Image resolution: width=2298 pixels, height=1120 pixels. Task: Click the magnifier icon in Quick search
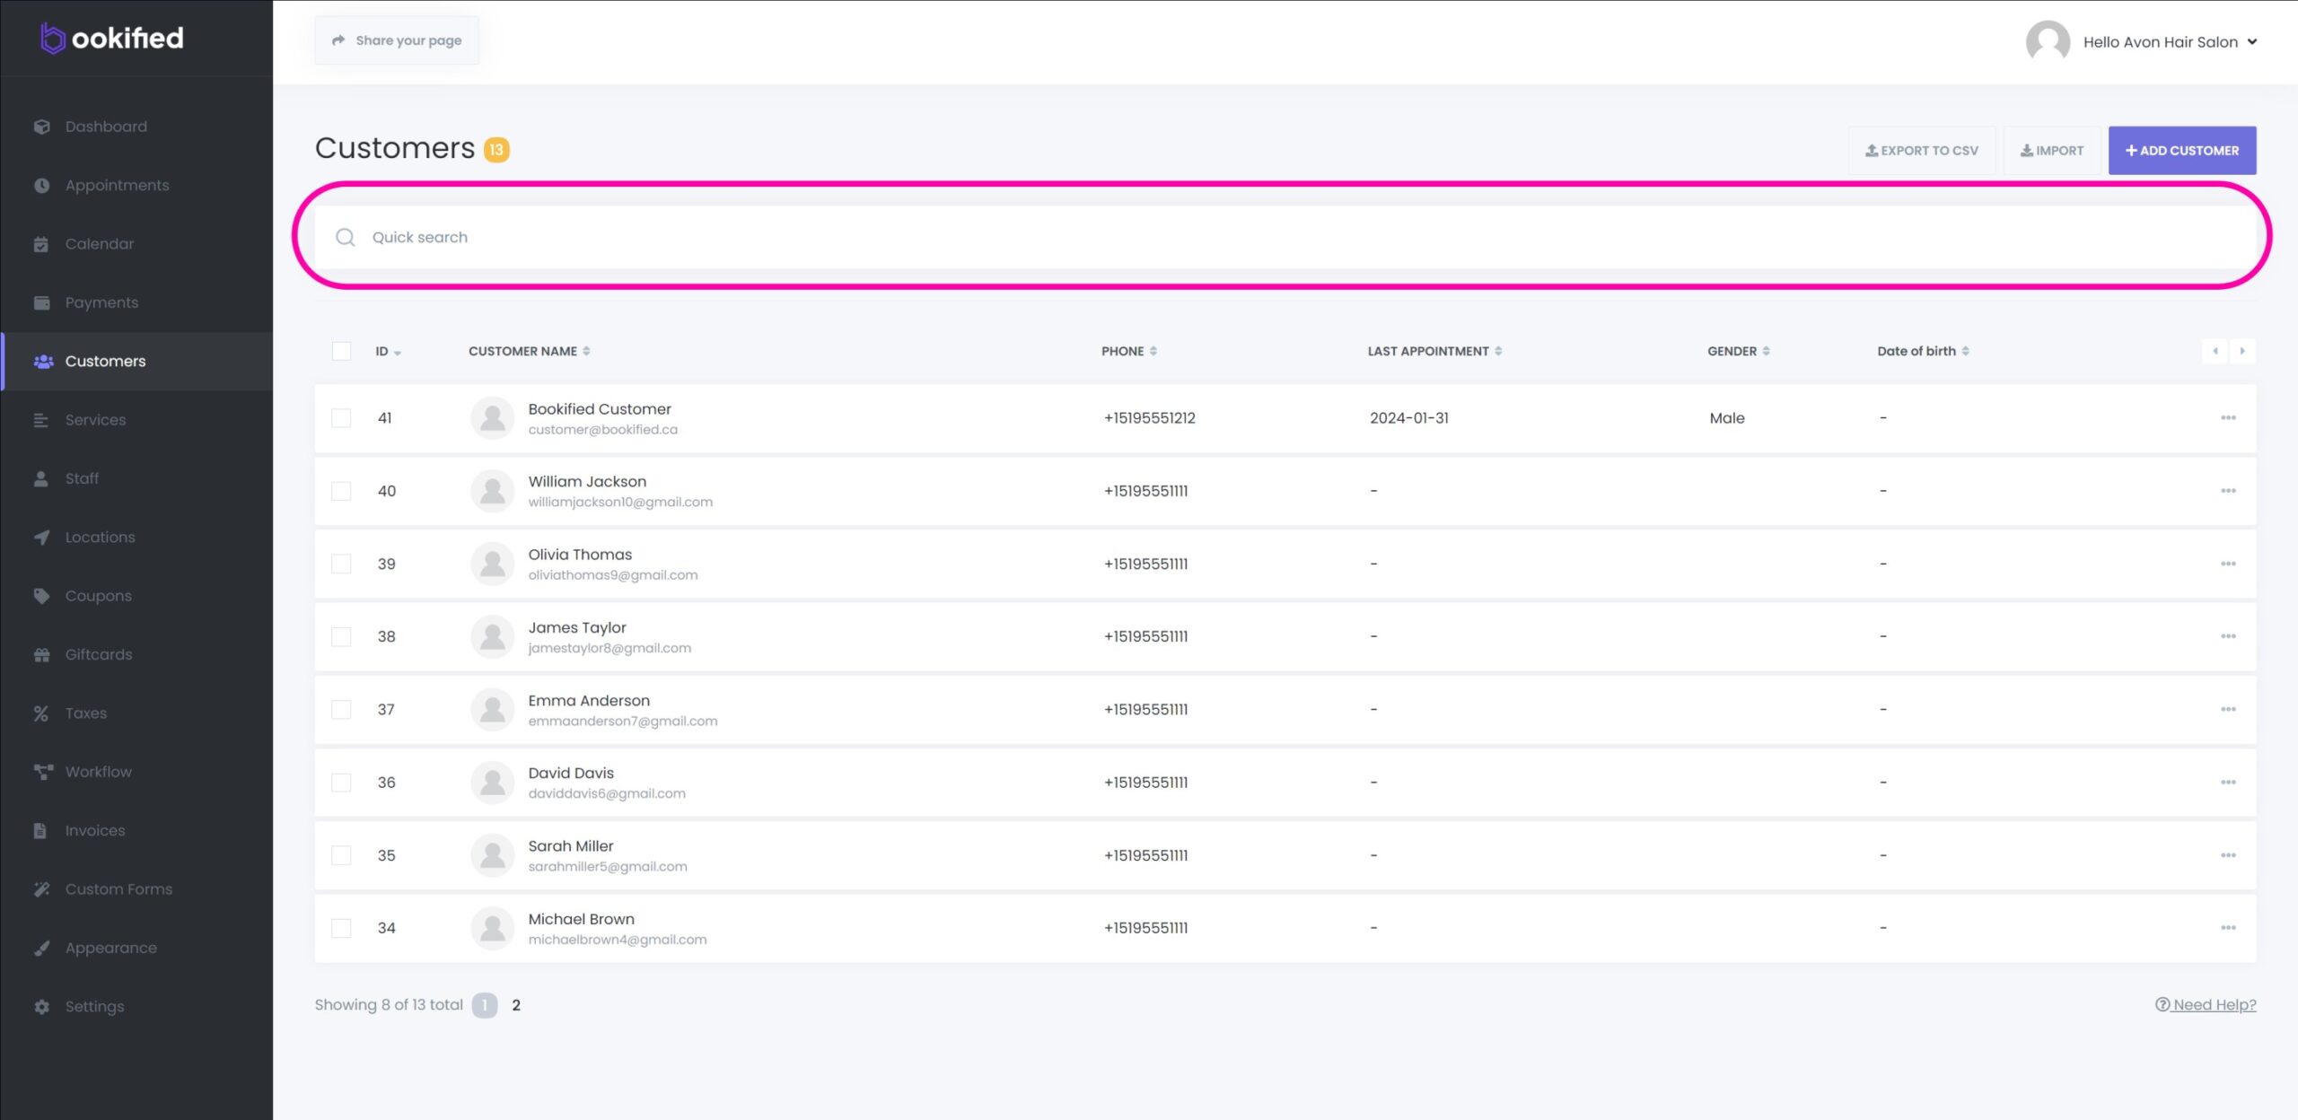pos(346,237)
